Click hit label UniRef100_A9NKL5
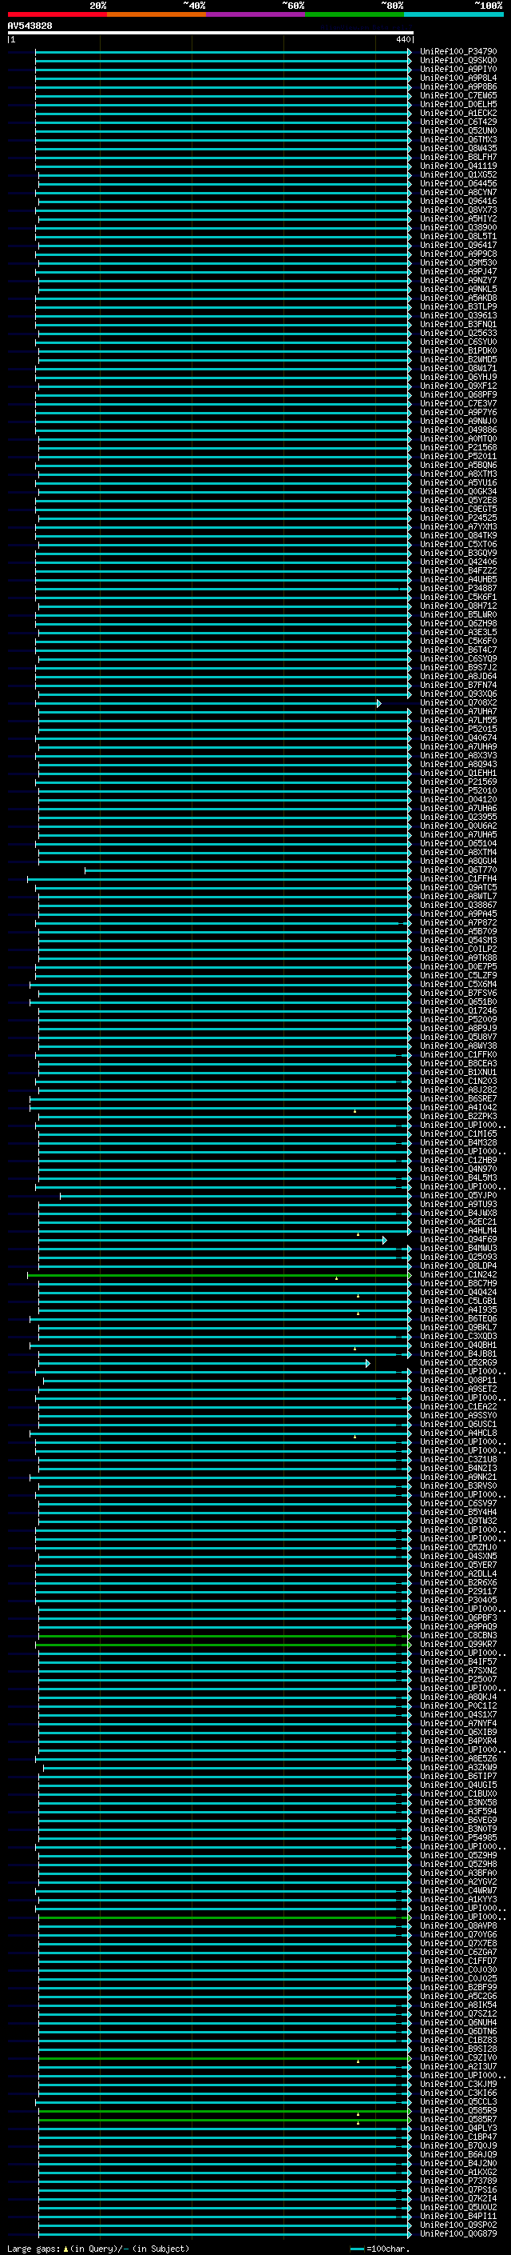The height and width of the screenshot is (2255, 511). pos(458,289)
